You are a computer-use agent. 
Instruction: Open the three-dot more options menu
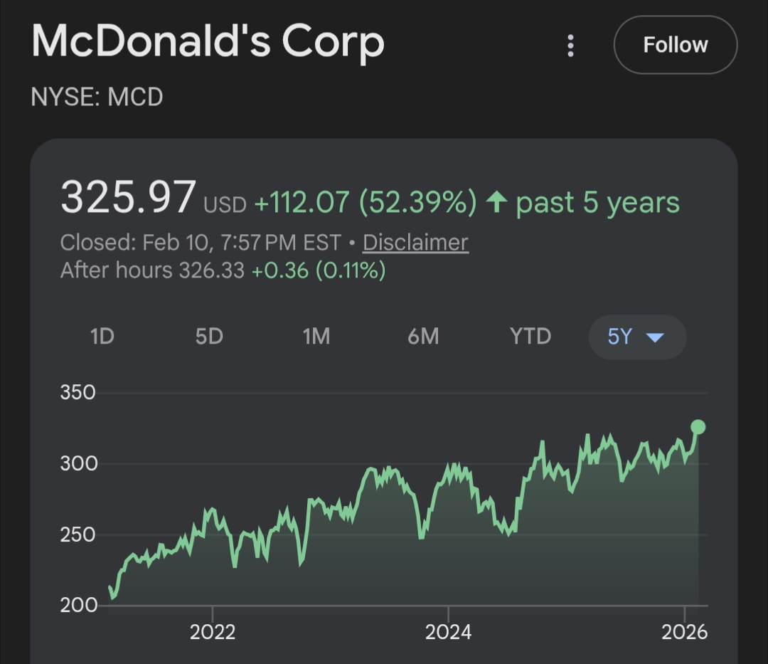click(x=570, y=46)
